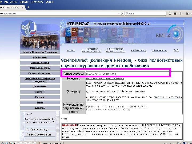
Task: Open the F.A.Q. navigation link
Action: click(176, 50)
